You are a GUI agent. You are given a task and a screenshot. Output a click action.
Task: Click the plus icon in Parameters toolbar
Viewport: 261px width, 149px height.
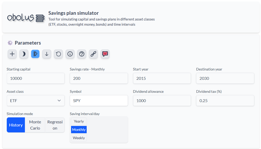pyautogui.click(x=12, y=54)
